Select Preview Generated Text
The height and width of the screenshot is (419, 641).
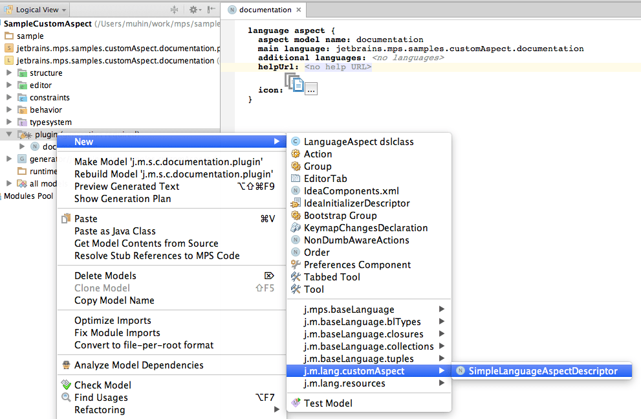171,186
